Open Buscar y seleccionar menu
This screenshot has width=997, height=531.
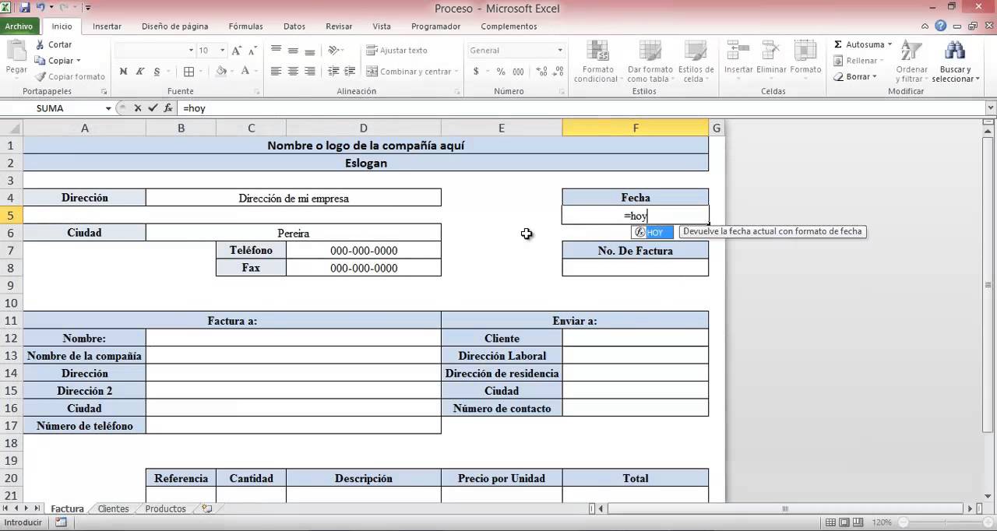point(955,62)
